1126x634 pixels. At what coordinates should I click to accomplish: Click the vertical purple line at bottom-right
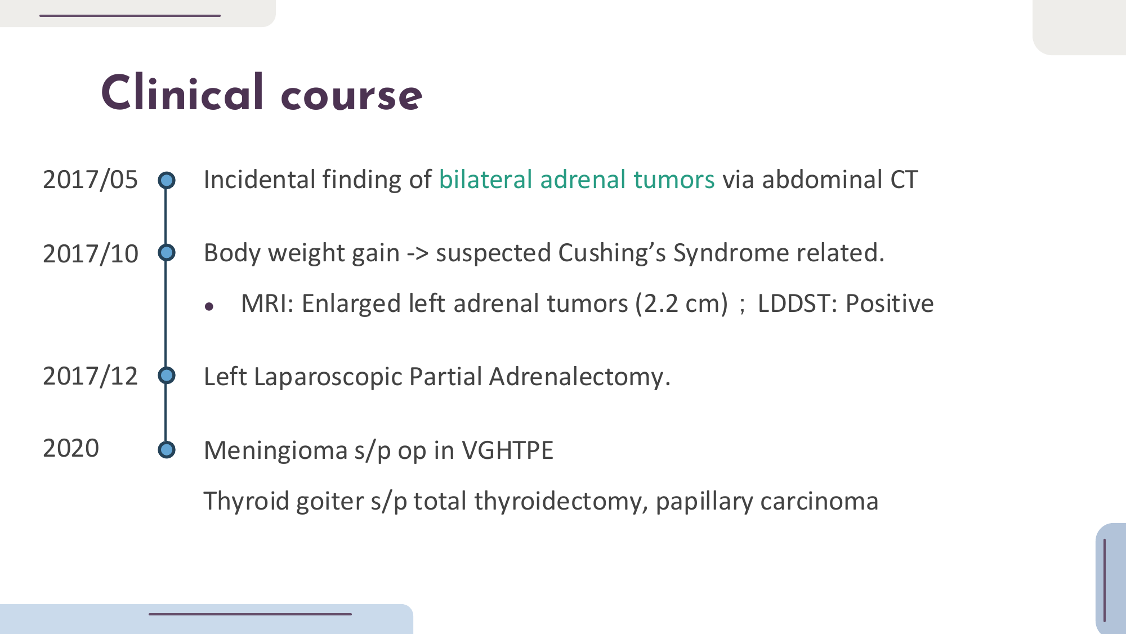tap(1105, 580)
